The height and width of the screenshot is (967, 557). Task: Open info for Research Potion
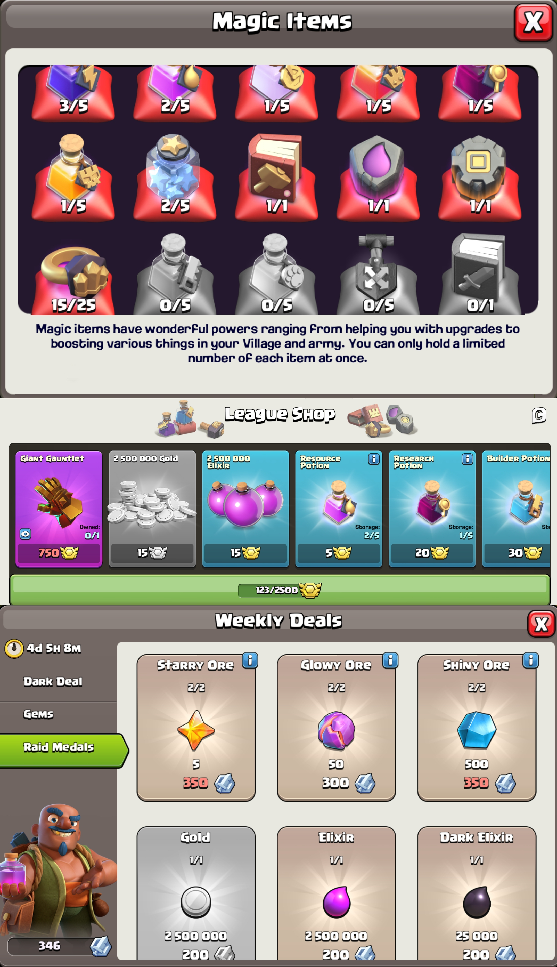[x=467, y=459]
